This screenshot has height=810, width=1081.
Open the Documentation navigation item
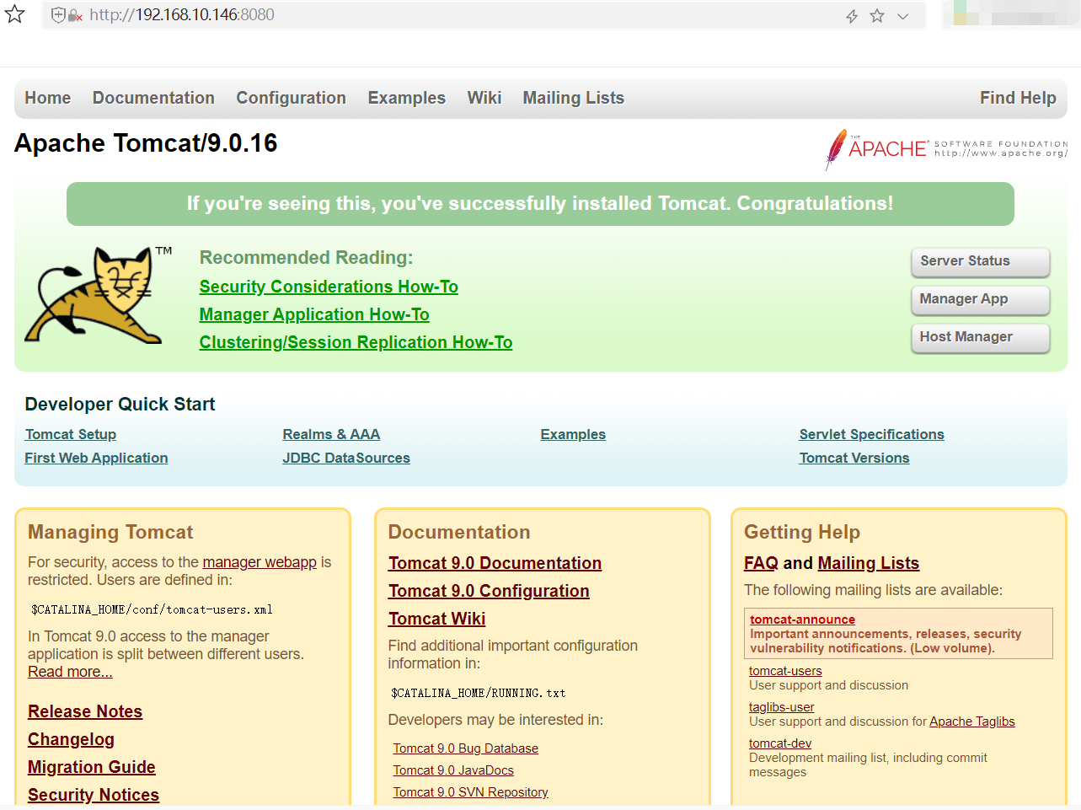(153, 98)
